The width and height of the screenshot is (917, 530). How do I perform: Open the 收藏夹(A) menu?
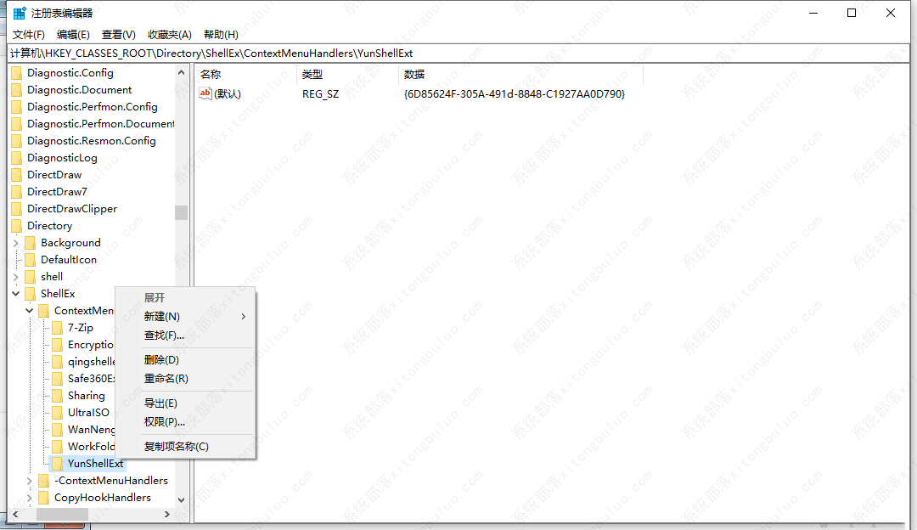(x=170, y=35)
